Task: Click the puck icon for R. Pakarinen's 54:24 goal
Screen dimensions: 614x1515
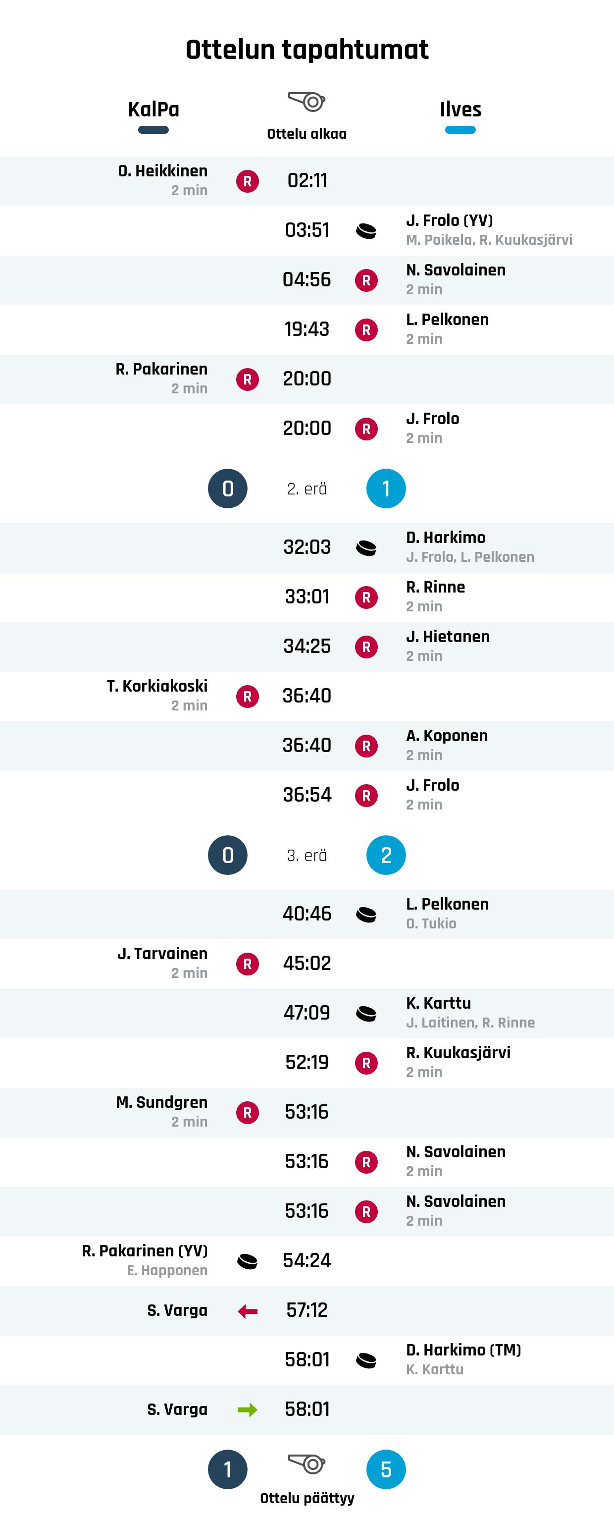Action: click(248, 1261)
